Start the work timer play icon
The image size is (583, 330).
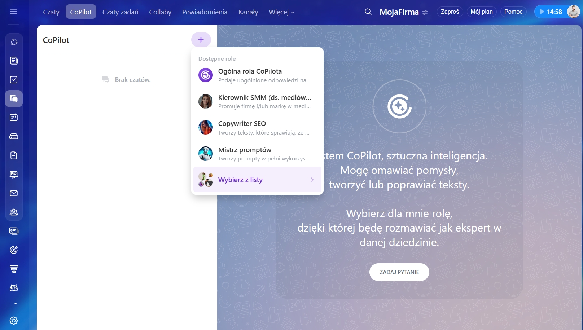pyautogui.click(x=542, y=12)
